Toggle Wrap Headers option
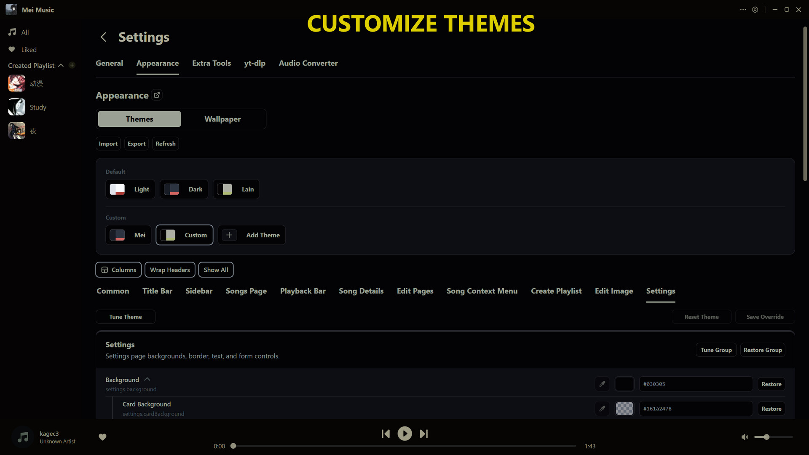Viewport: 809px width, 455px height. (170, 270)
